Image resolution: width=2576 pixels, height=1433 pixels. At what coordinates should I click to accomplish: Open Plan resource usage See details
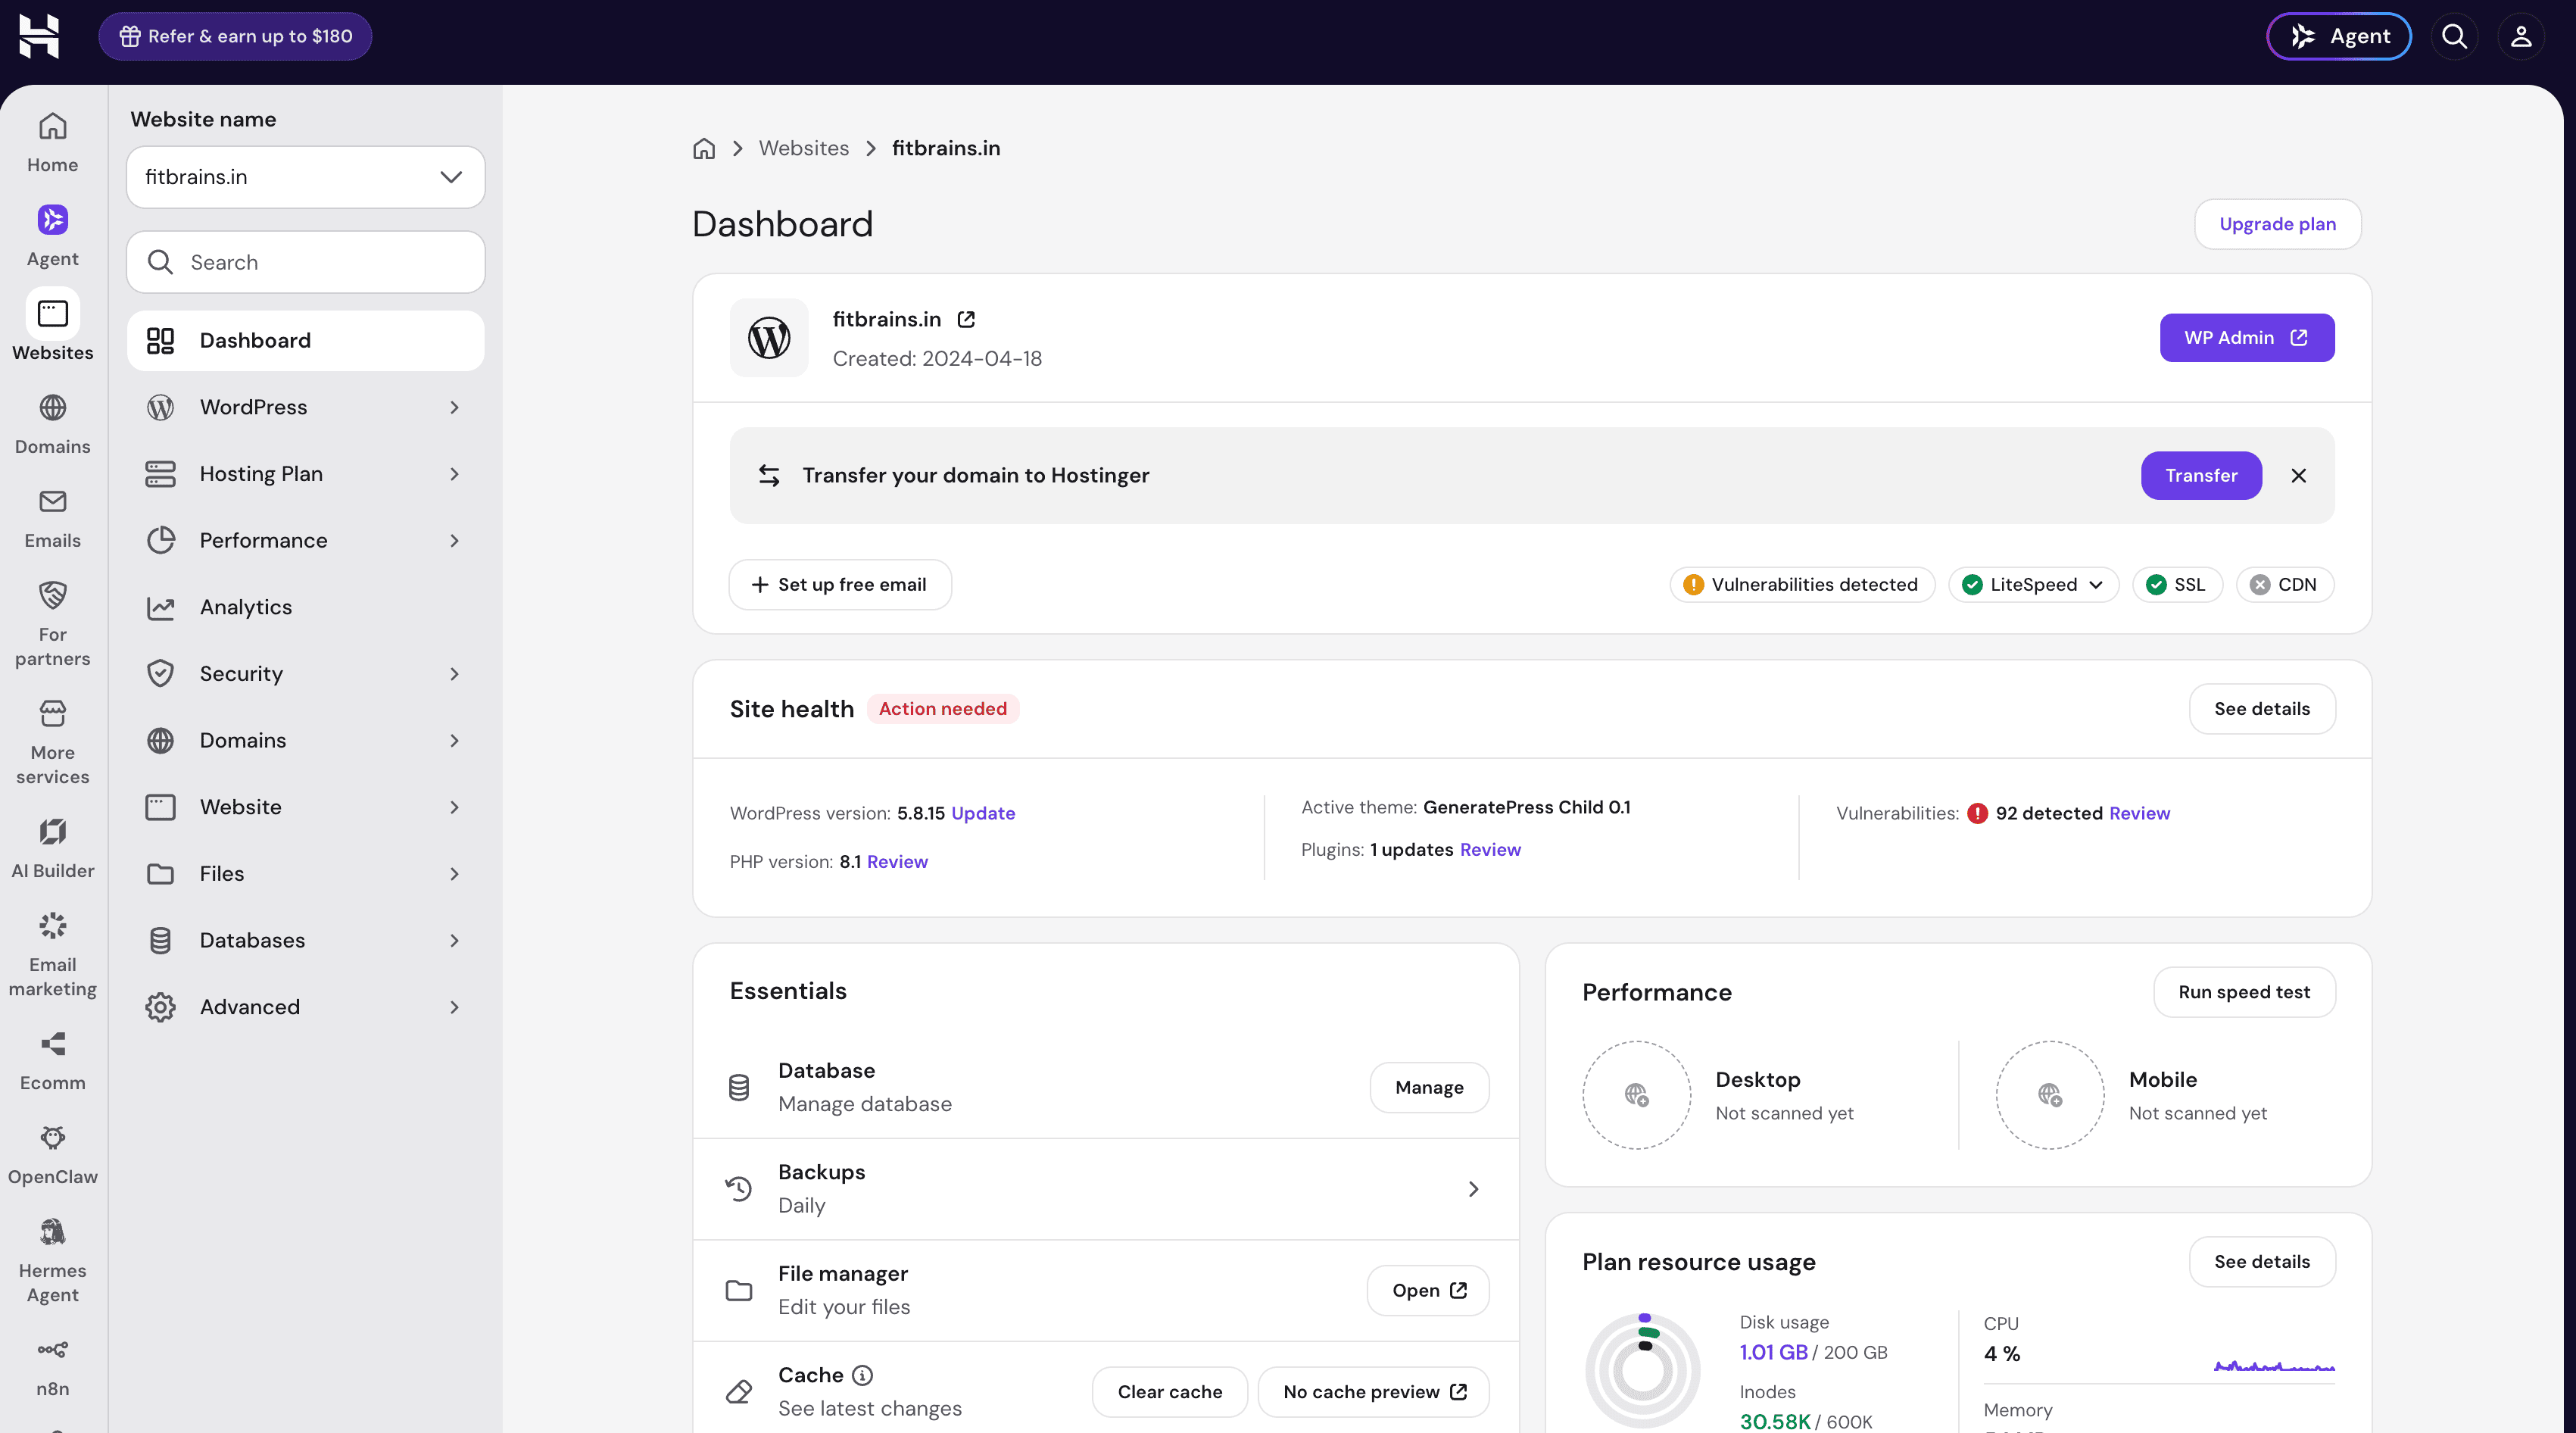point(2262,1262)
